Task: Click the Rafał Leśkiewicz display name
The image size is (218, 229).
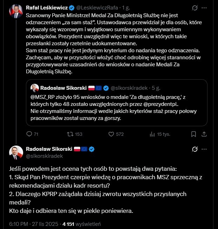Action: pyautogui.click(x=46, y=7)
